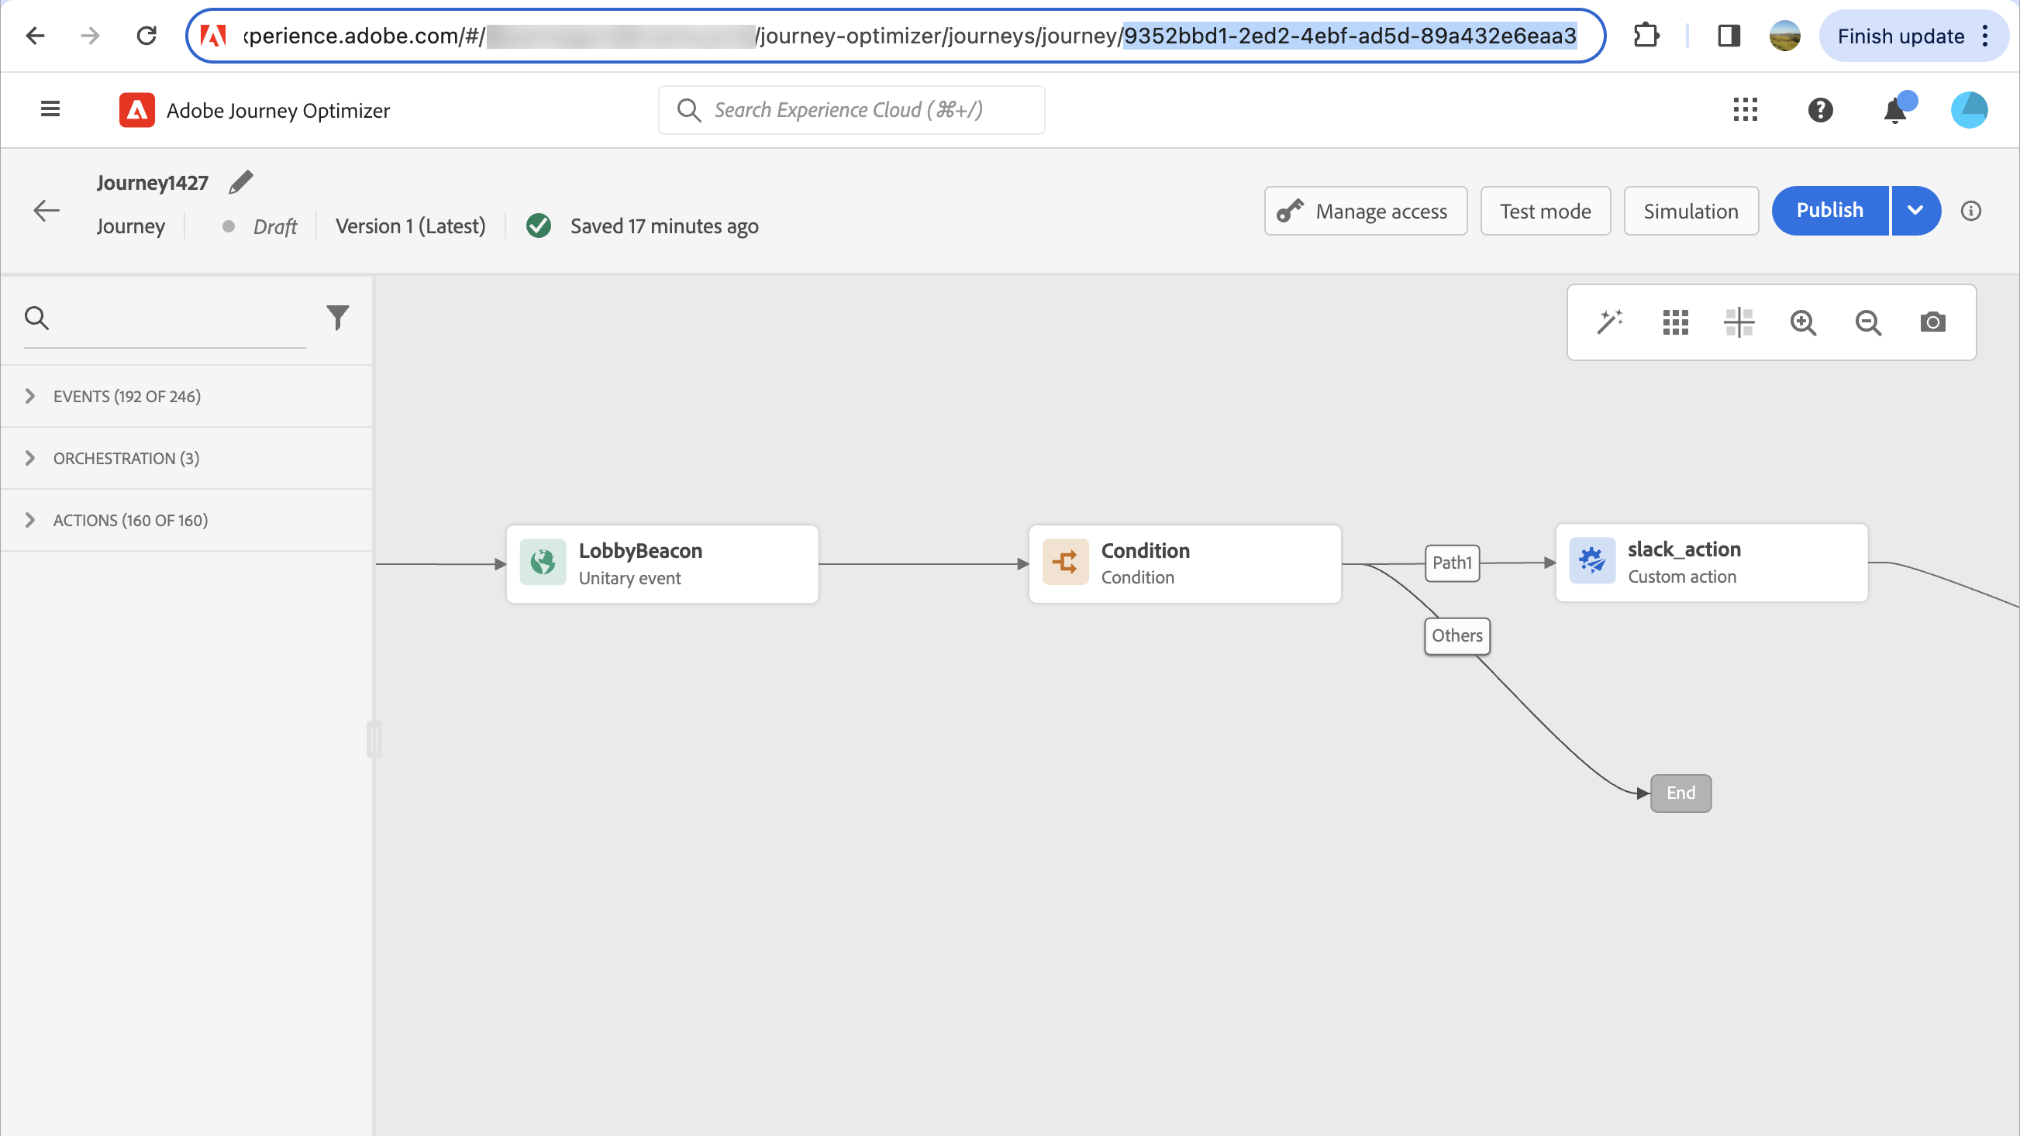Click the Simulation button

[1690, 211]
